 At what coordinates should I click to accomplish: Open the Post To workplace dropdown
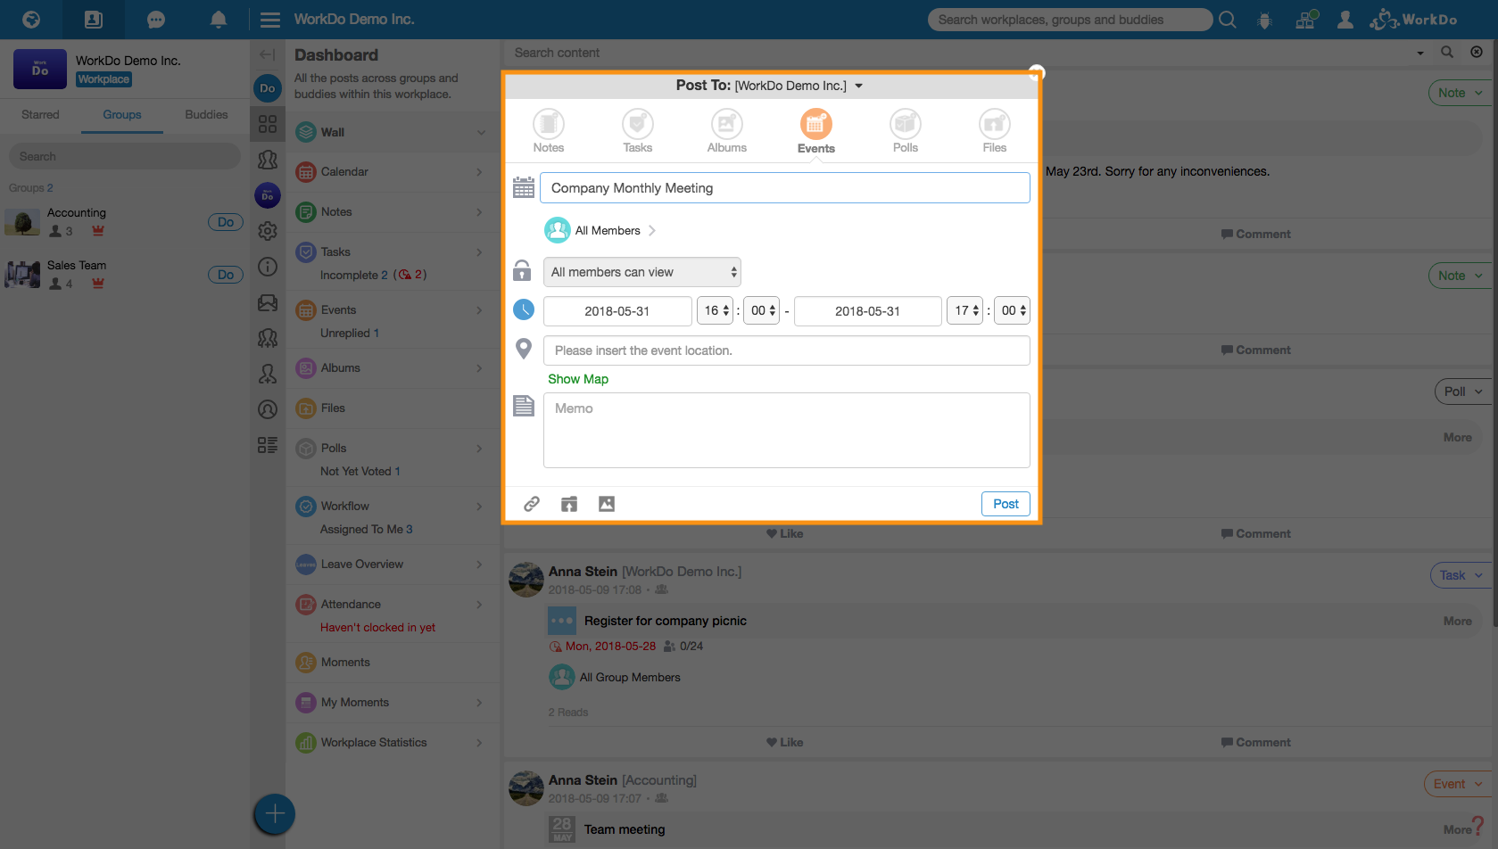click(x=858, y=86)
